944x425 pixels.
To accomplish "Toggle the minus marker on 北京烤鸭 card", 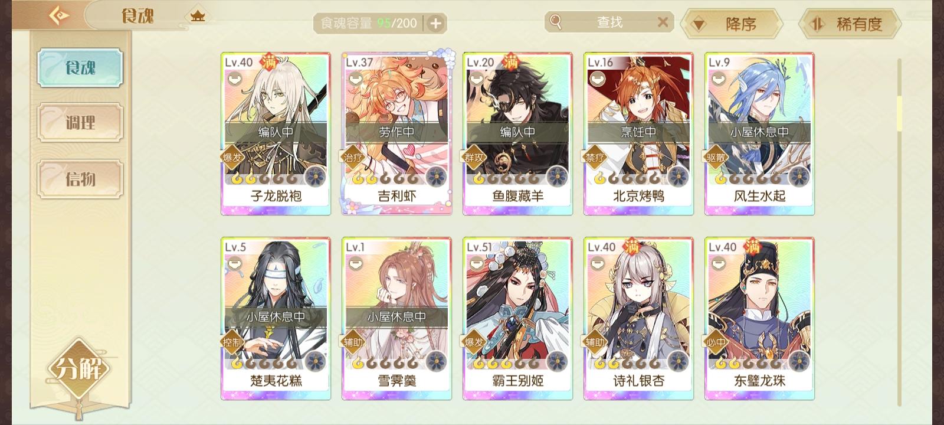I will 598,78.
